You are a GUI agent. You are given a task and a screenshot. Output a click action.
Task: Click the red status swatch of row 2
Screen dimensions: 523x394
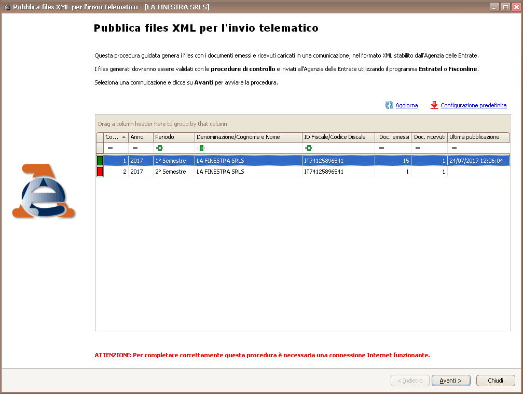click(100, 172)
